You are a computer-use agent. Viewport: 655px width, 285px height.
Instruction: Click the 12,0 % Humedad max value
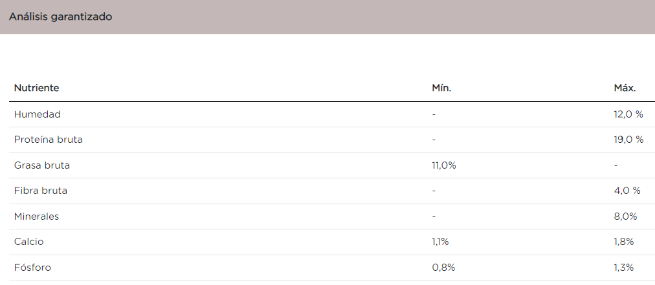(628, 114)
